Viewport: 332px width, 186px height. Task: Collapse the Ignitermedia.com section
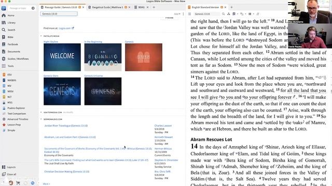[41, 113]
